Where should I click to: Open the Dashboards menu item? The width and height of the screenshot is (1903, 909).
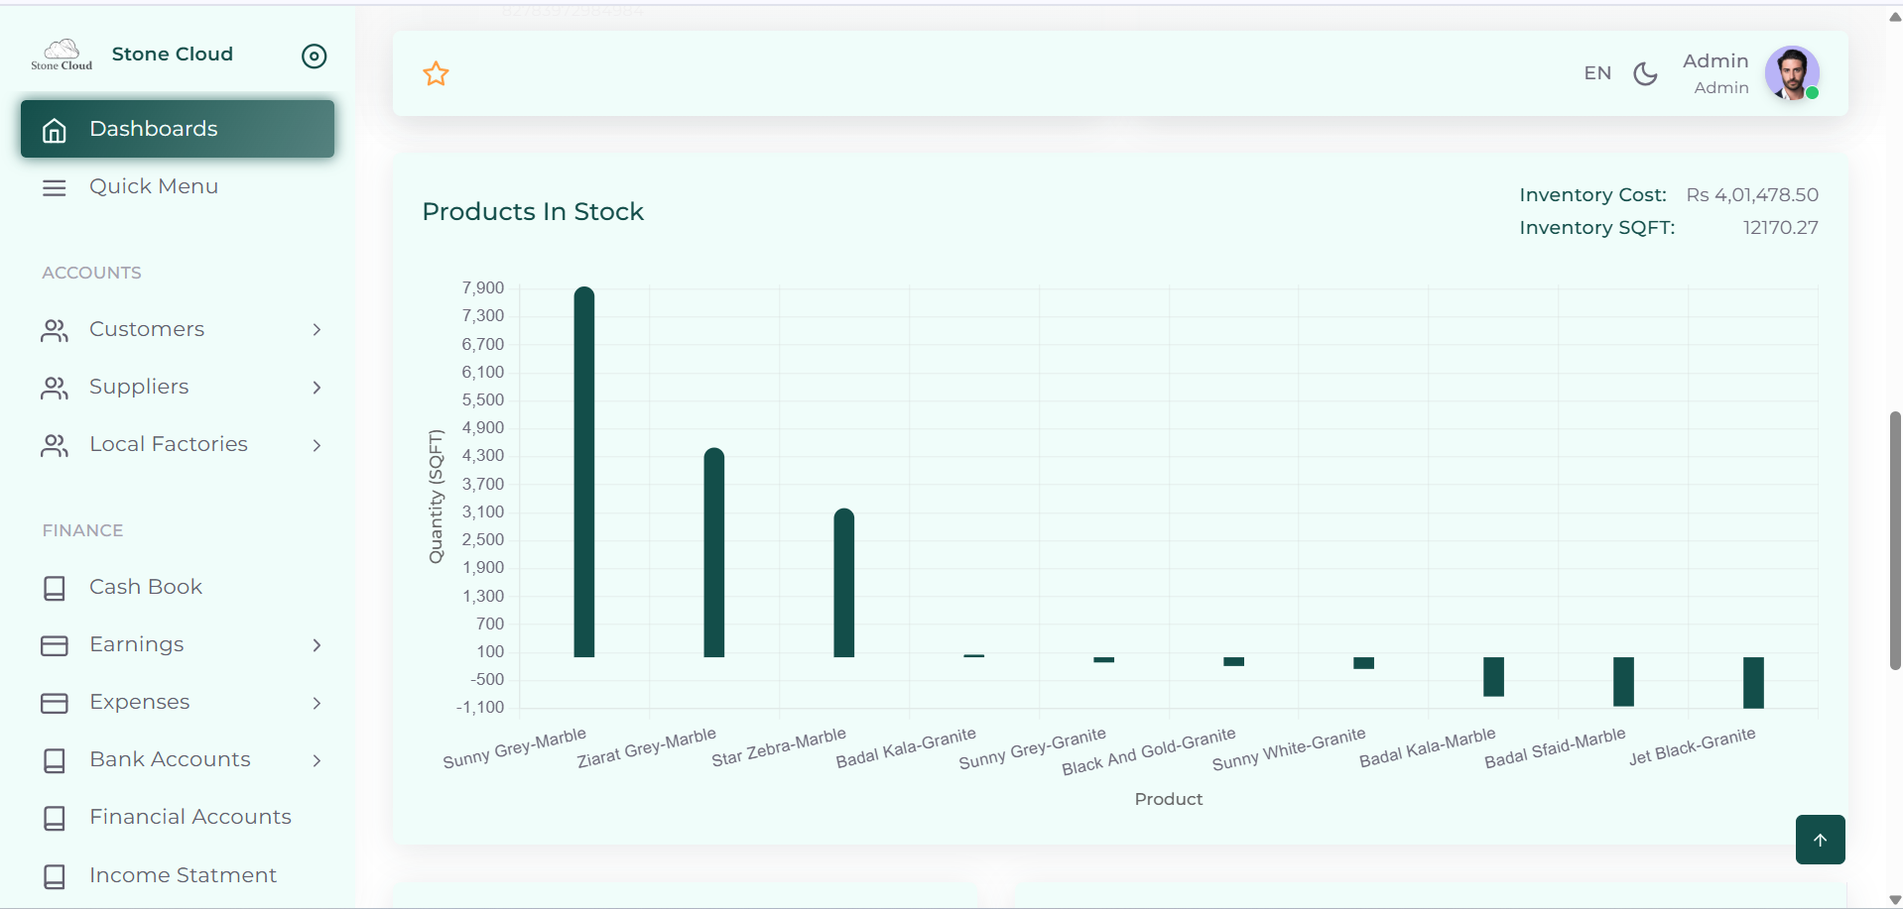point(178,129)
